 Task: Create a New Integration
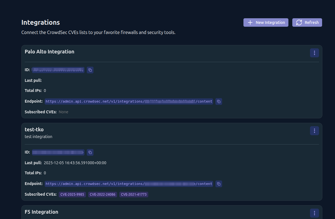tap(266, 22)
